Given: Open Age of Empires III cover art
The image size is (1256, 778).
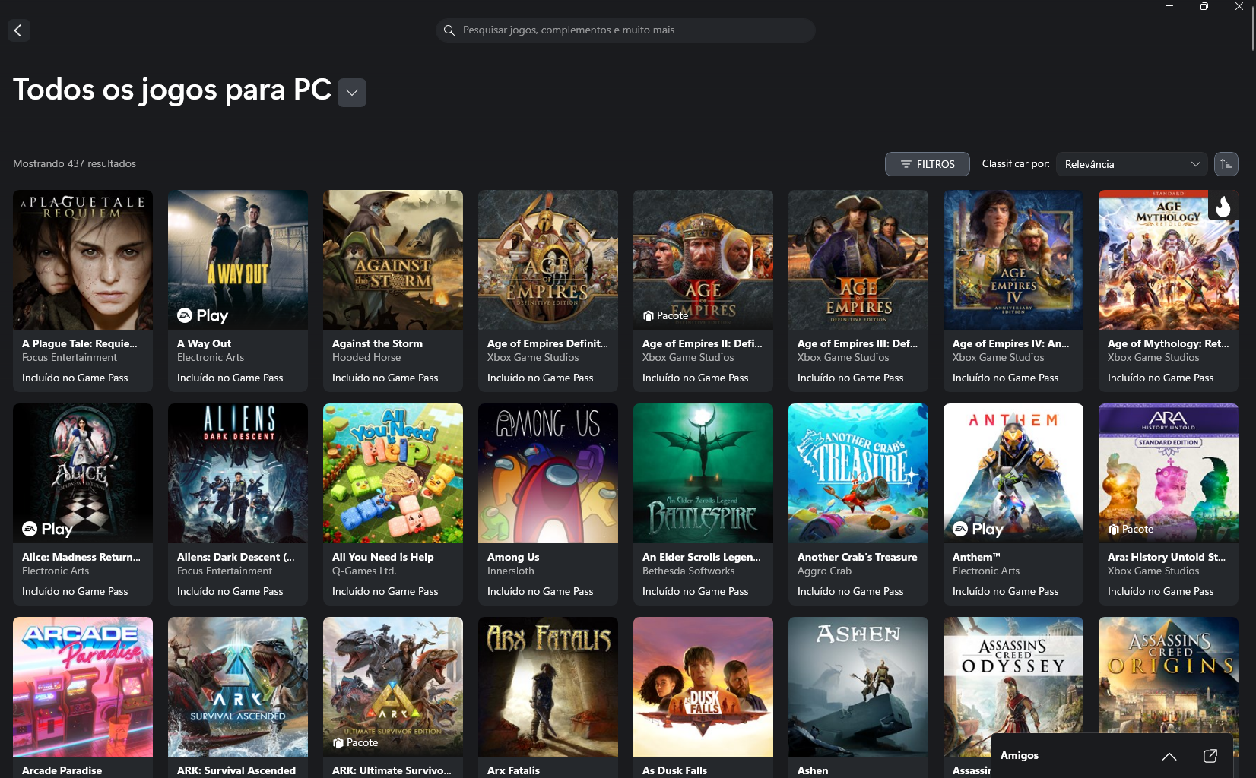Looking at the screenshot, I should [858, 260].
